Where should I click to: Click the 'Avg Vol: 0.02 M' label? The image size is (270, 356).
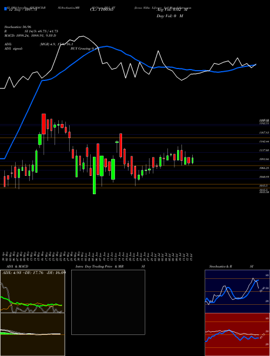pos(172,10)
